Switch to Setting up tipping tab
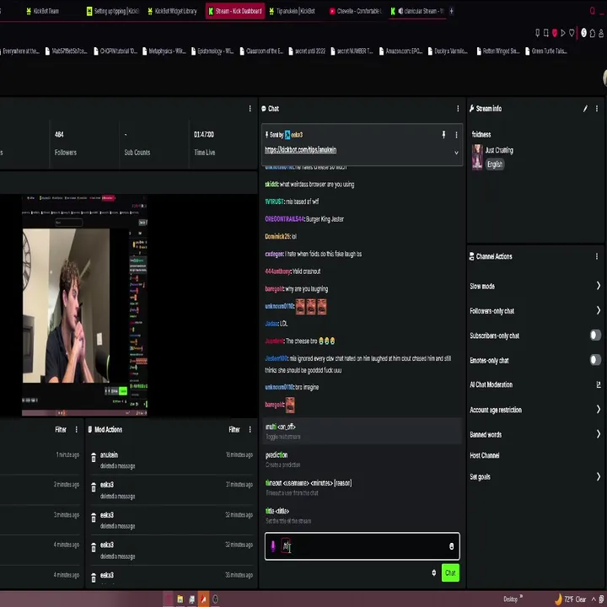 tap(113, 11)
